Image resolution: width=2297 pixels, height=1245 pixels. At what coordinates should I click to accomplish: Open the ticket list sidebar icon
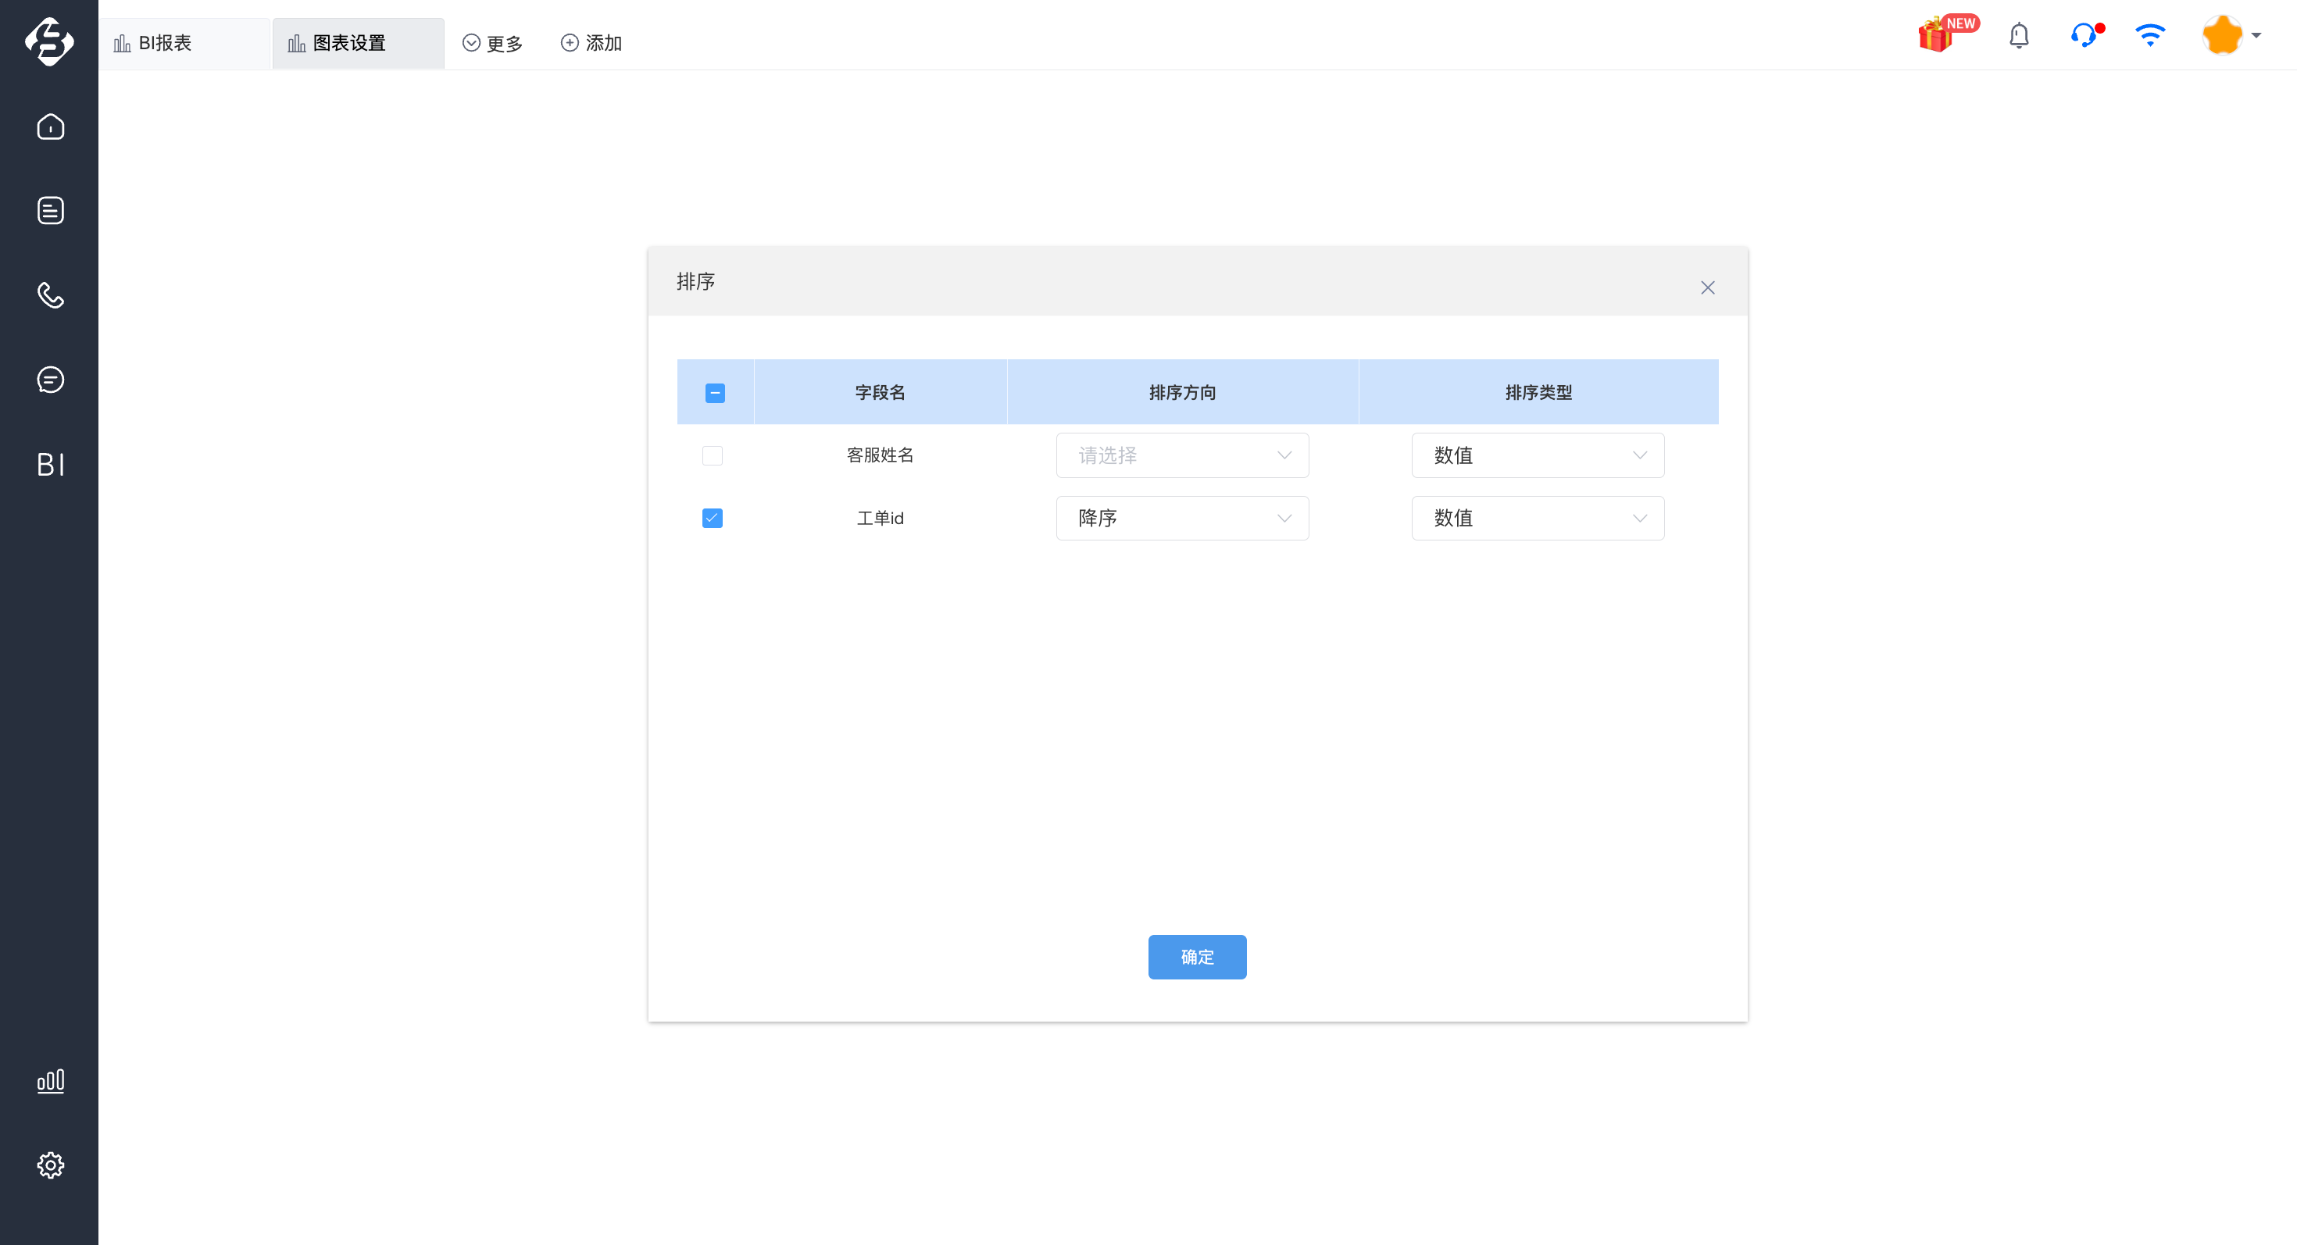tap(50, 210)
